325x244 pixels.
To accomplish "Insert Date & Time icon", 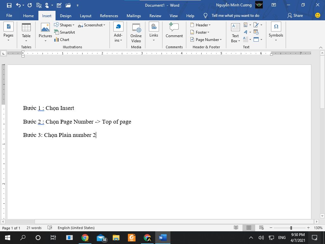I will 256,32.
